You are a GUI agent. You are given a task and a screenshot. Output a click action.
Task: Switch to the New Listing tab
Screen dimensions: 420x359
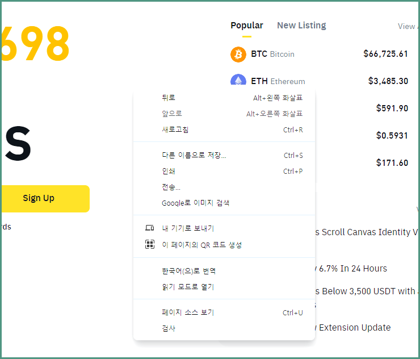point(301,25)
